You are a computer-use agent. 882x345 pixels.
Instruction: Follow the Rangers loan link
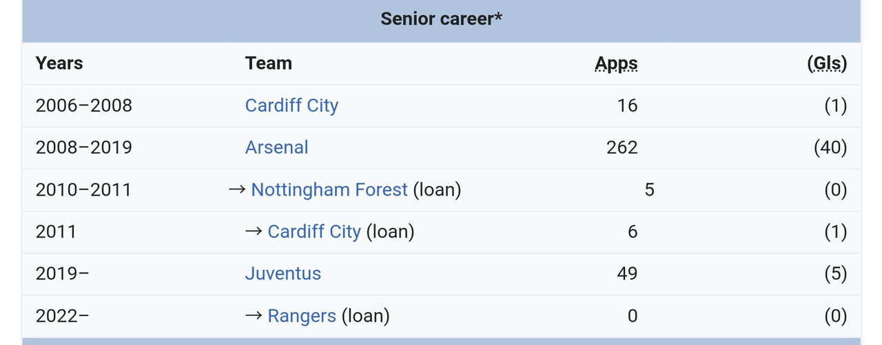tap(302, 315)
